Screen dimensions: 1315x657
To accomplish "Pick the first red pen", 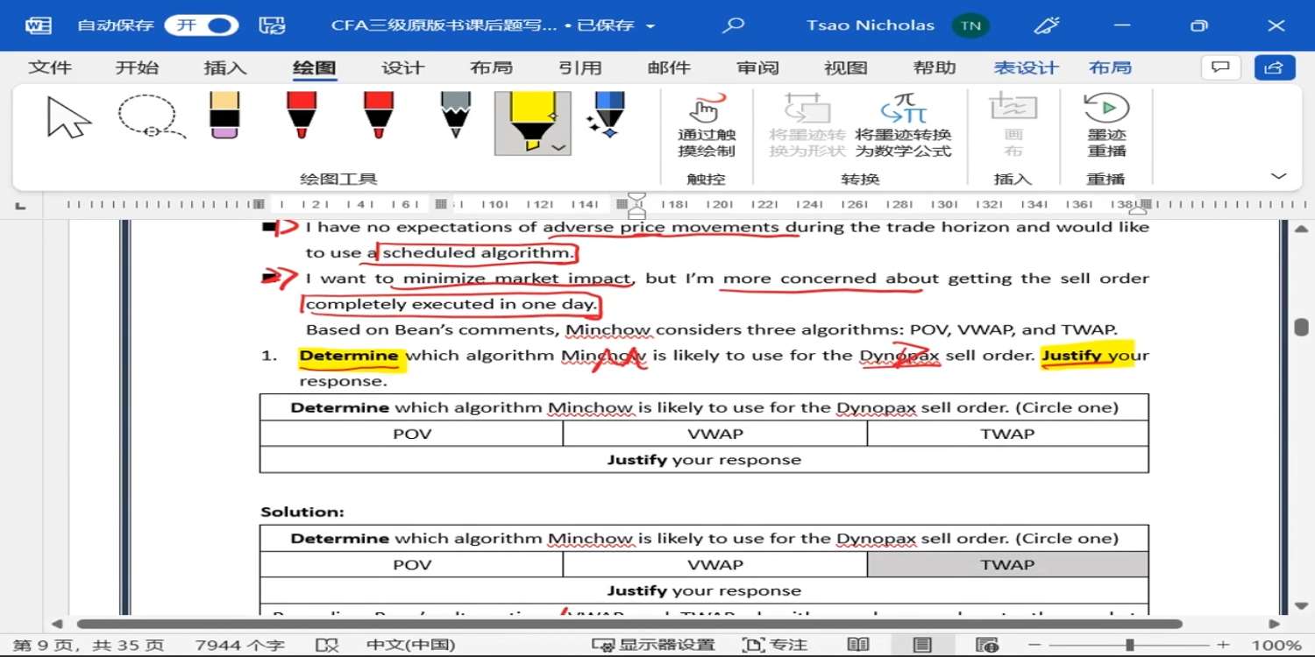I will coord(301,117).
